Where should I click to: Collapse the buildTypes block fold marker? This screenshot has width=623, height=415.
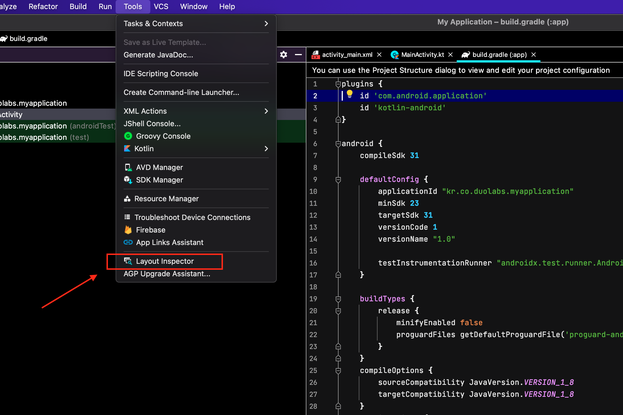[x=338, y=299]
